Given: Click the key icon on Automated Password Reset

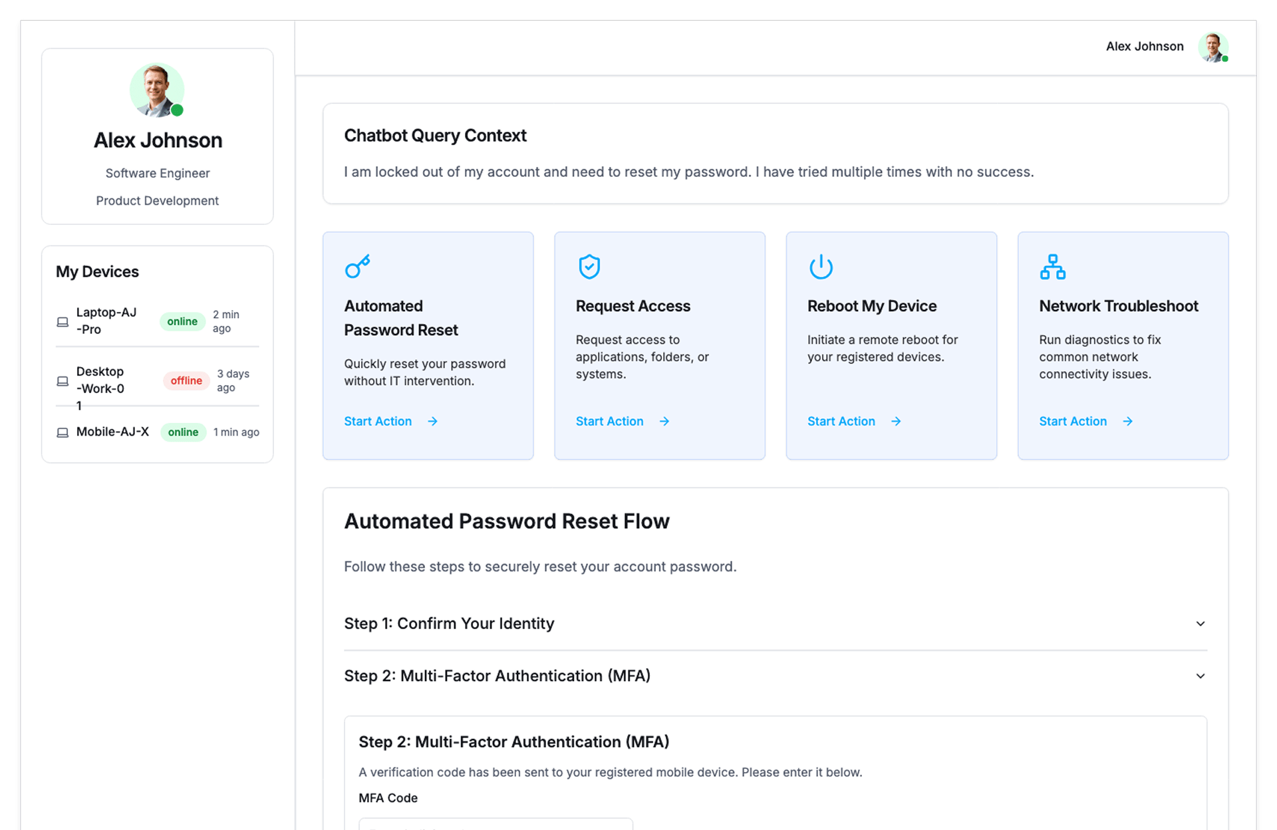Looking at the screenshot, I should (x=357, y=267).
